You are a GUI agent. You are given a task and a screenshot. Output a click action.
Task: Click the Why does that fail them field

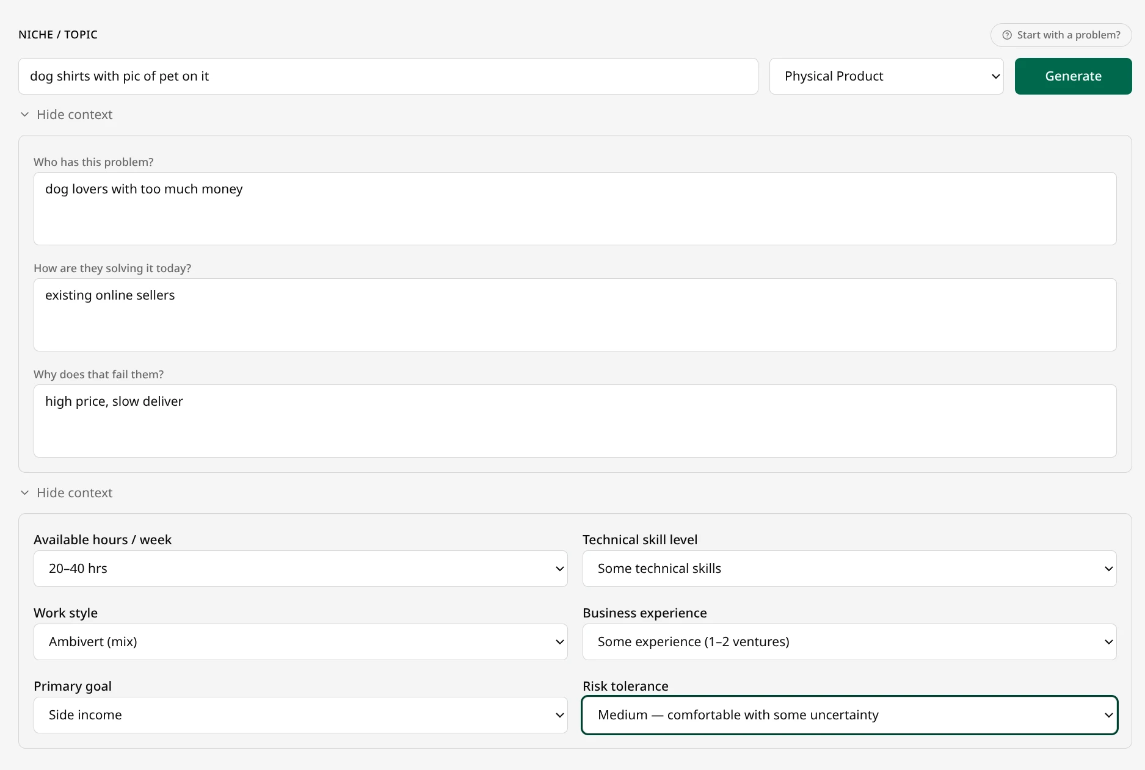coord(575,421)
